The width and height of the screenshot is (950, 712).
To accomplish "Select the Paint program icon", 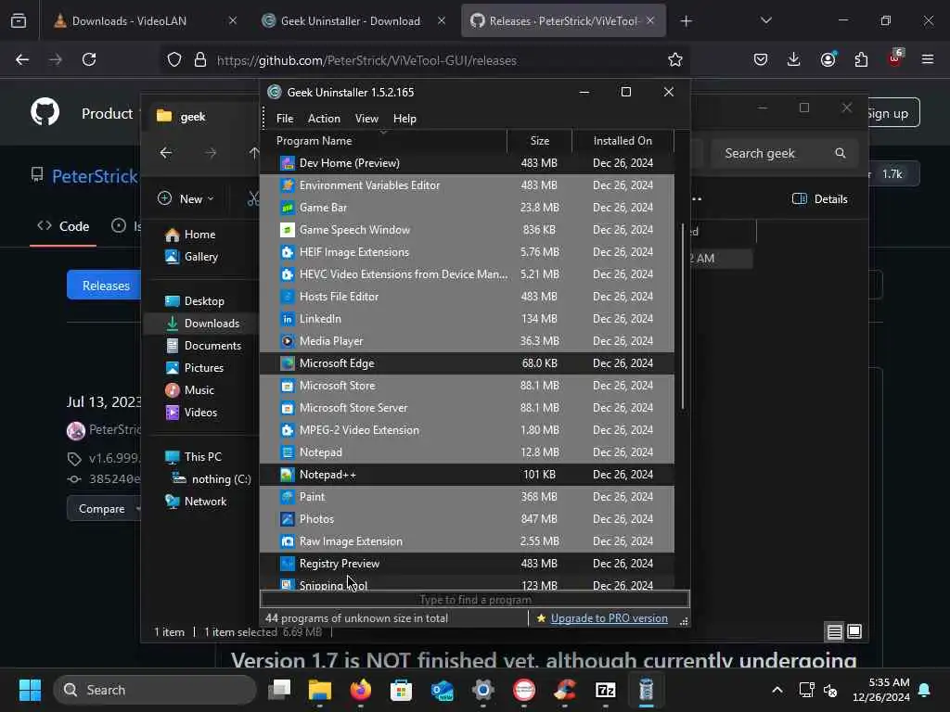I will 288,497.
